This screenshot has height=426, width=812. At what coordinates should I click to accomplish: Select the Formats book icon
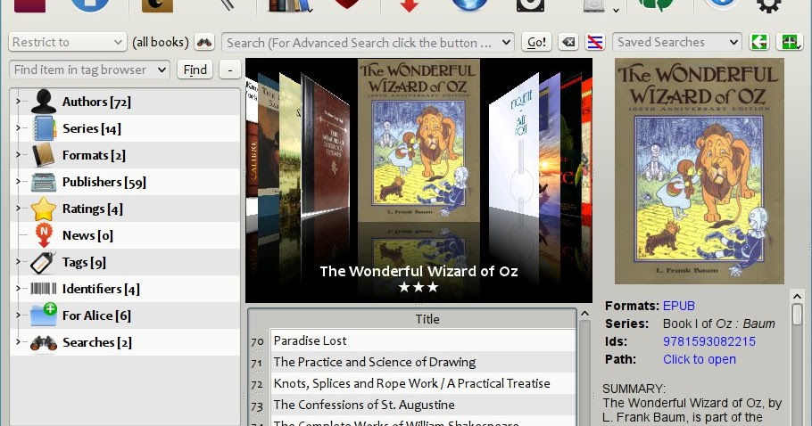coord(44,155)
